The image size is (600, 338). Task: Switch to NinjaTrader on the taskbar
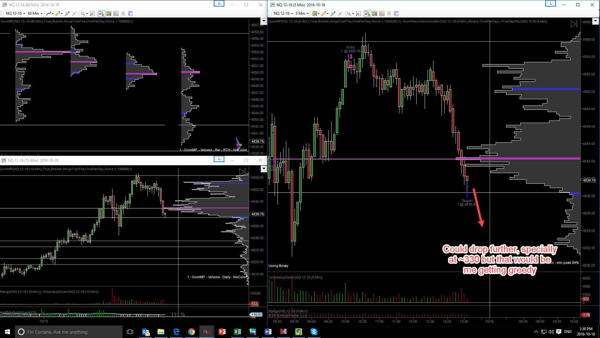pos(207,332)
